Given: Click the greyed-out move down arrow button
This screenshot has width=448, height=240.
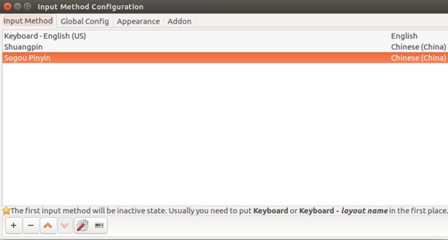Looking at the screenshot, I should point(65,225).
